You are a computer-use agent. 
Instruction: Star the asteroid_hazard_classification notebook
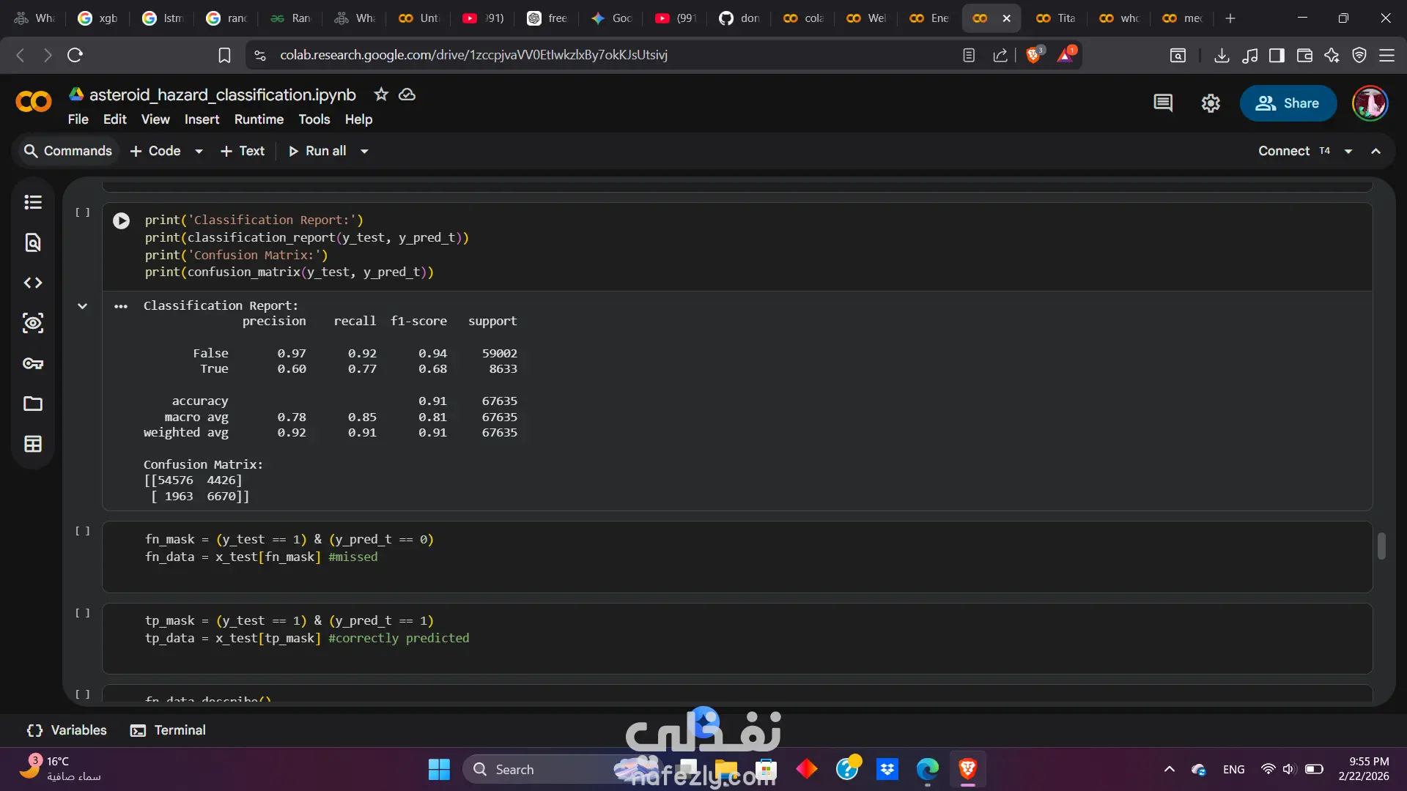tap(381, 94)
